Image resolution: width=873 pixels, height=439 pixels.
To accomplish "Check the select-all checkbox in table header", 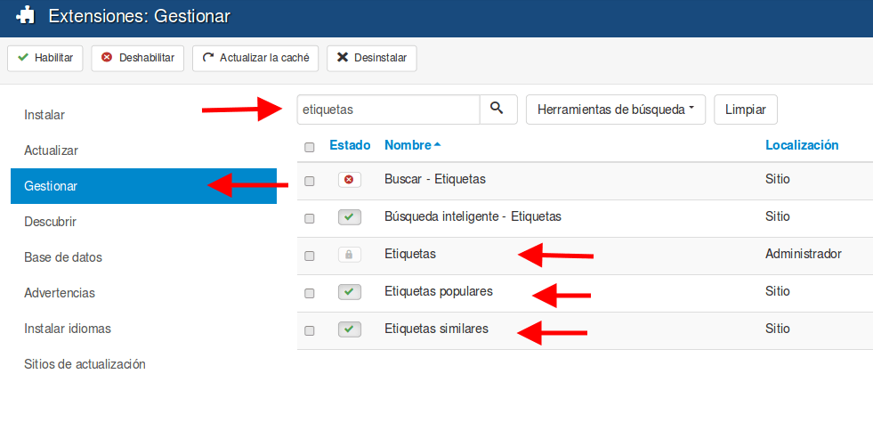I will 310,147.
